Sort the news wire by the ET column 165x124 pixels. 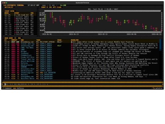click(x=5, y=40)
